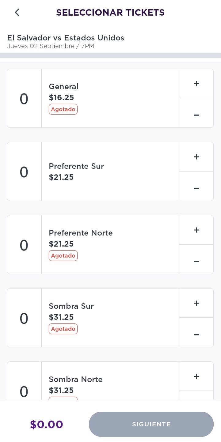Click the Siguiente button

[151, 424]
